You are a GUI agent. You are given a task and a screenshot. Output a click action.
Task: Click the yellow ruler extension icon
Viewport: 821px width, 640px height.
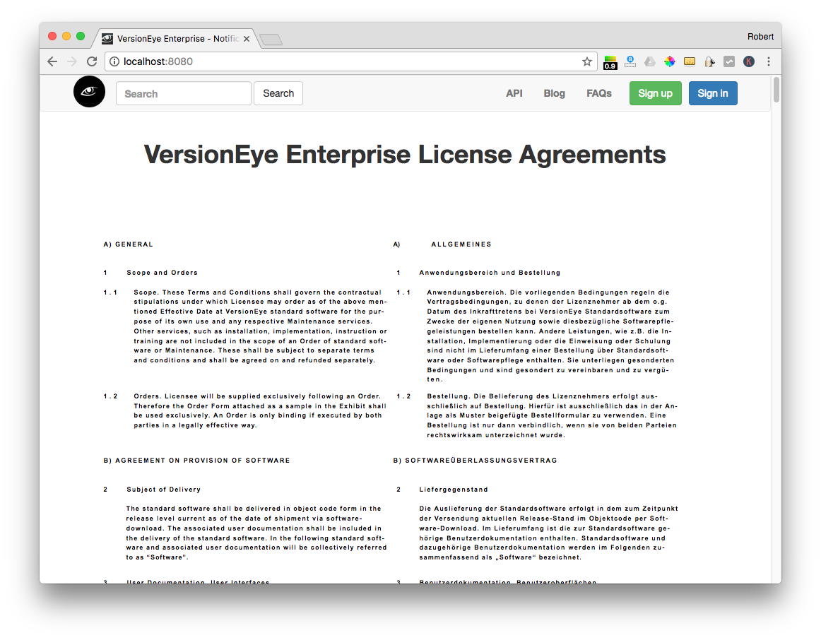(690, 61)
